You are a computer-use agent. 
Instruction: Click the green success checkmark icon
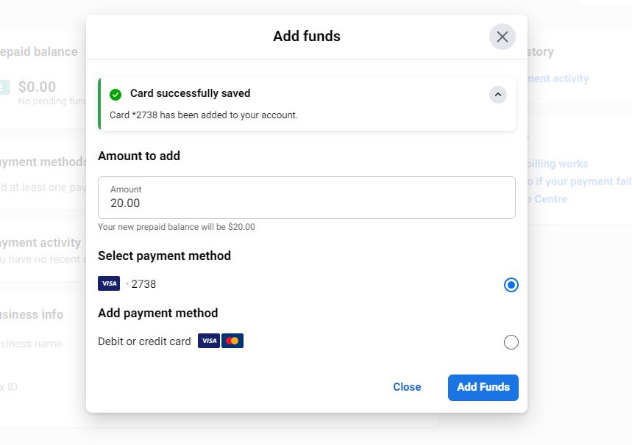coord(116,95)
